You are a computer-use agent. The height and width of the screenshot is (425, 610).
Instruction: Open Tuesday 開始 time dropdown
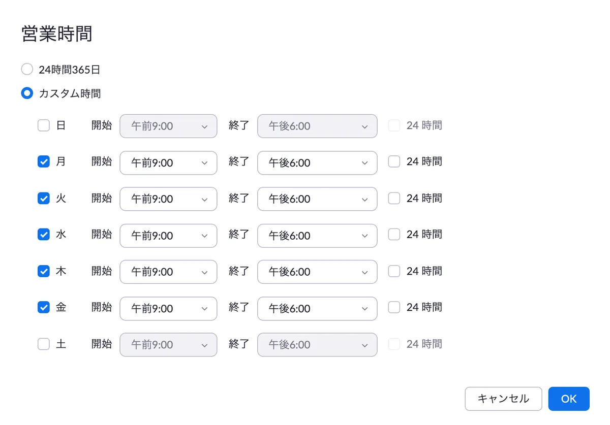[x=168, y=199]
